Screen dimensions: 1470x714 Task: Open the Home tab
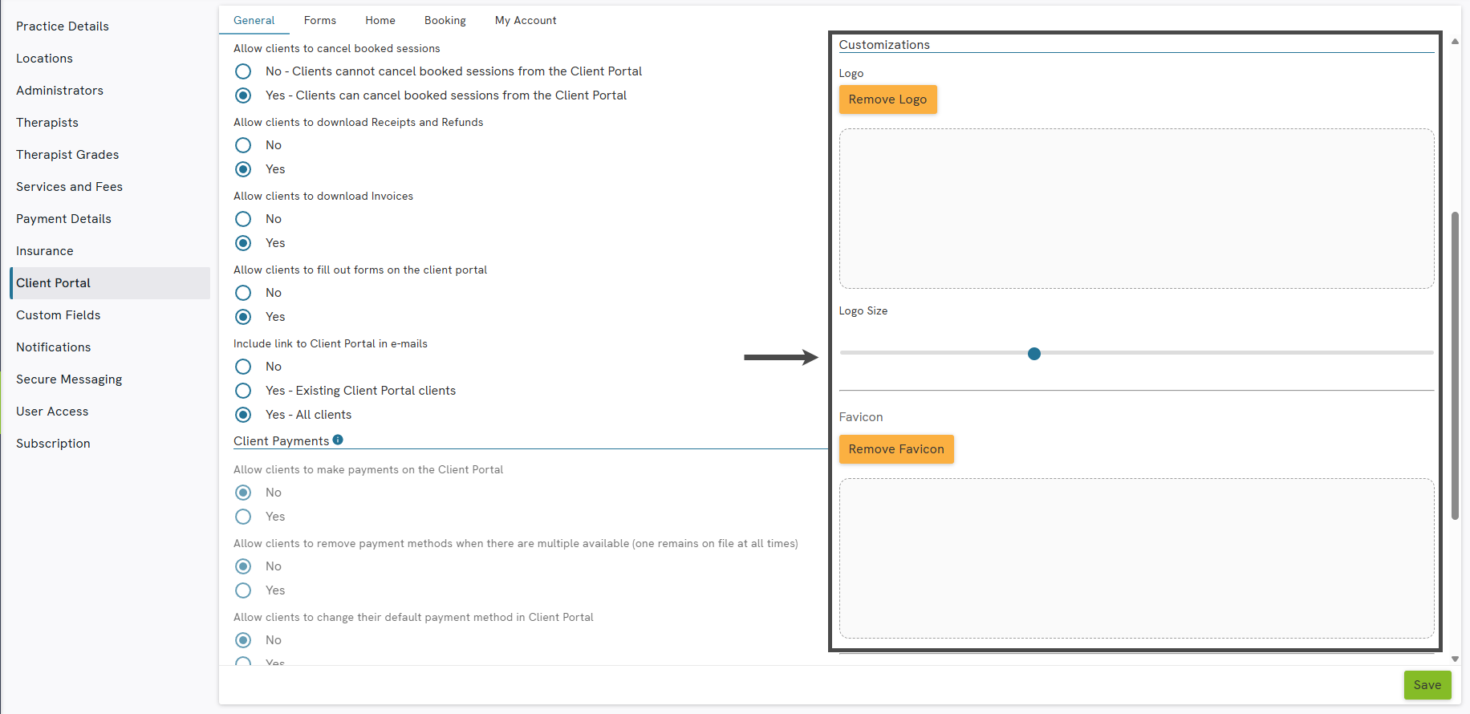[380, 20]
